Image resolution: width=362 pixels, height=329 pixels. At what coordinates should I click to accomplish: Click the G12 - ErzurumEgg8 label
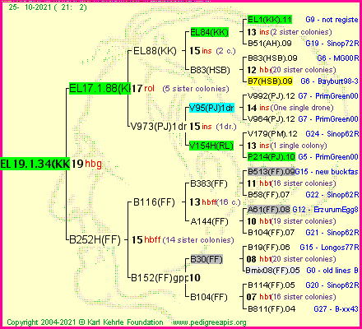(325, 210)
